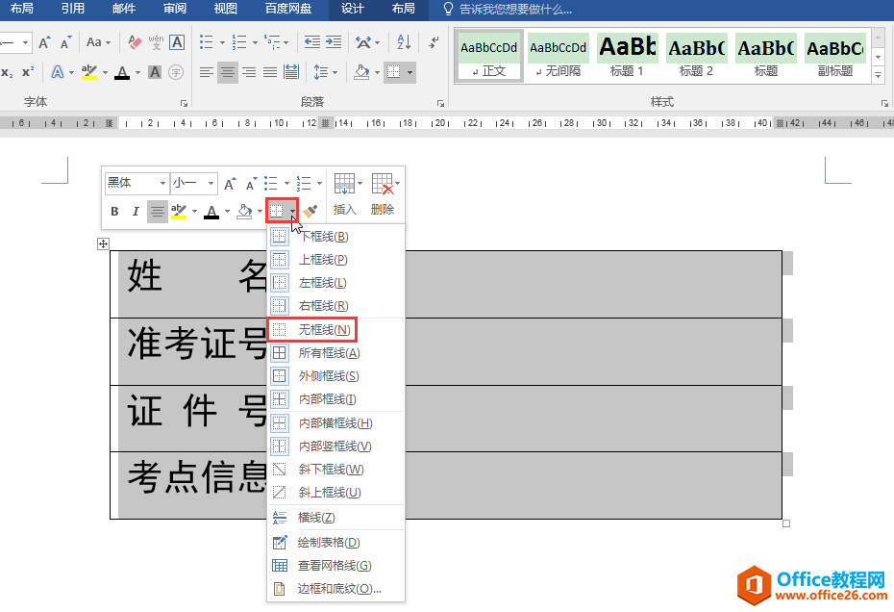This screenshot has height=612, width=894.
Task: Justify text in ribbon
Action: [x=270, y=72]
